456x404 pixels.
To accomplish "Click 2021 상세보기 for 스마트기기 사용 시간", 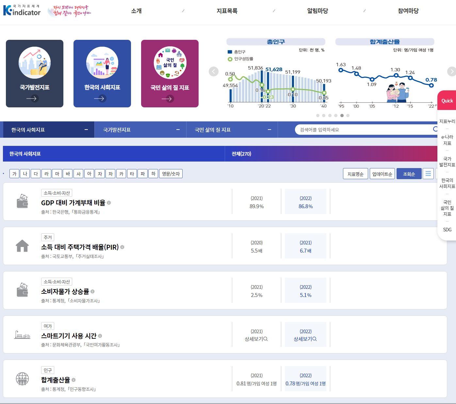I will point(256,339).
